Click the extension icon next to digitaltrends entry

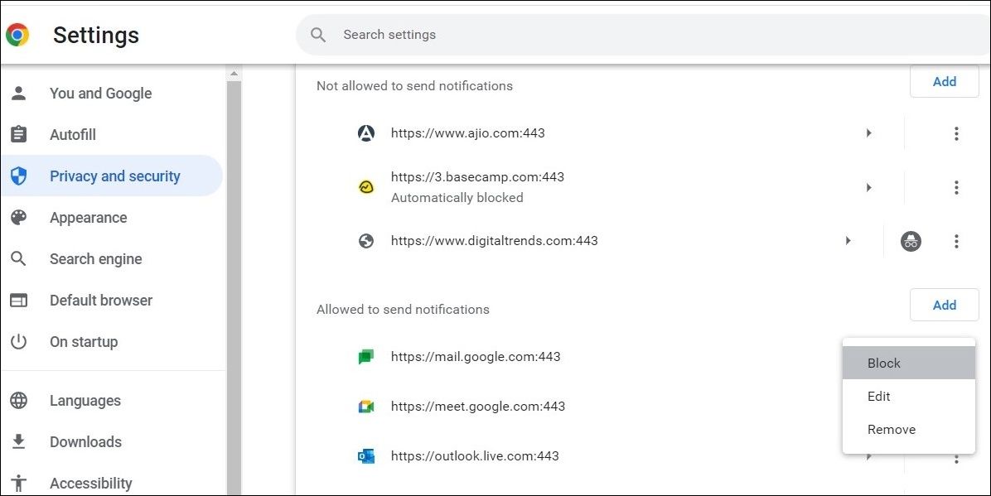tap(911, 241)
